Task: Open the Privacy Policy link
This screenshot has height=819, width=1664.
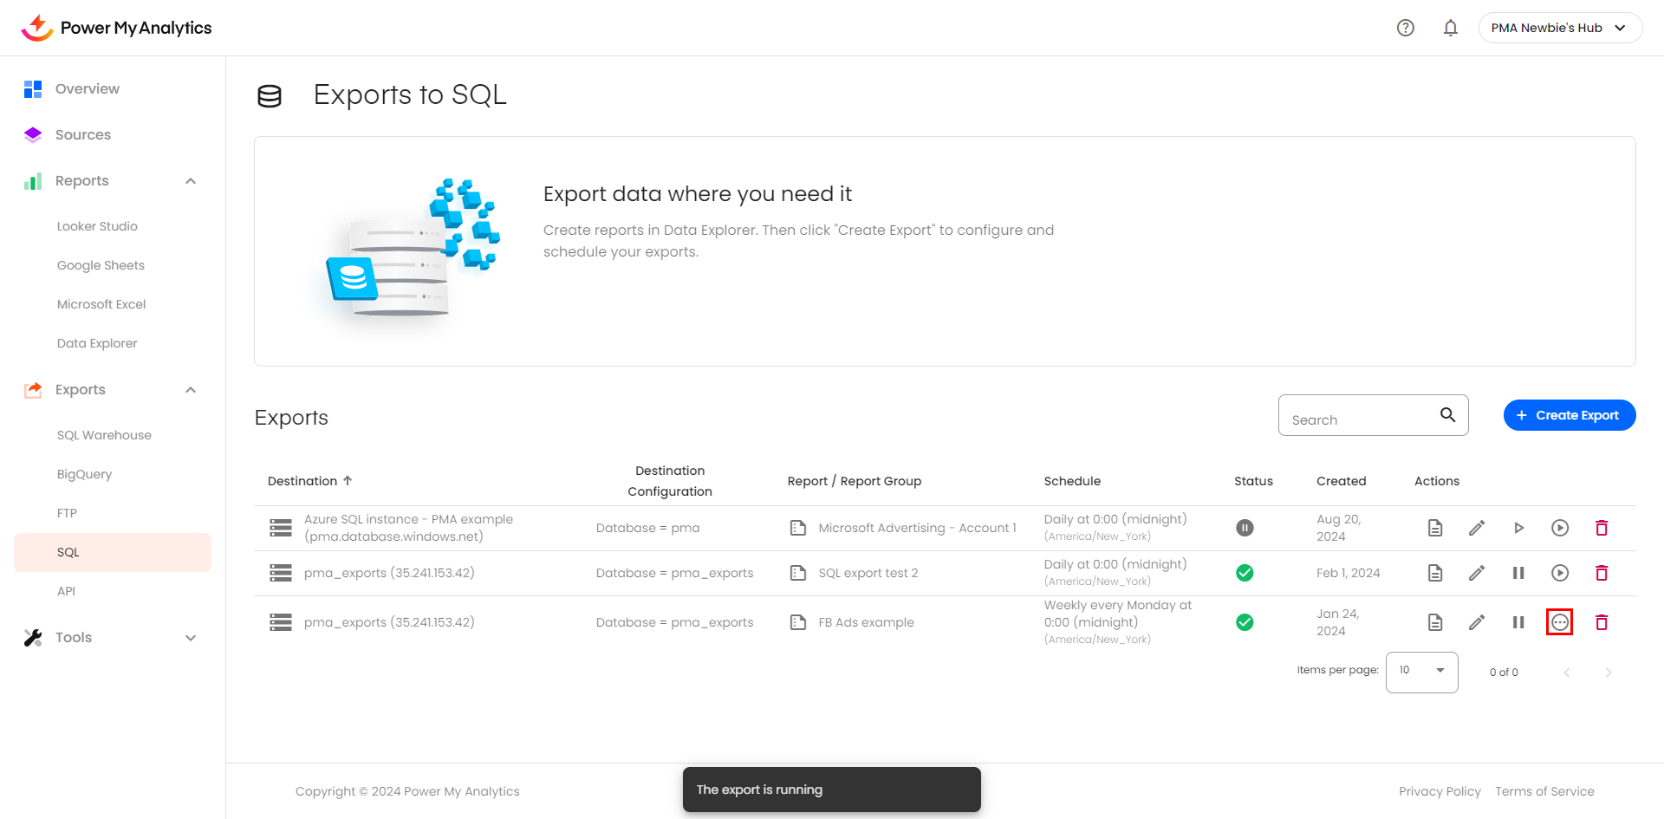Action: click(x=1440, y=791)
